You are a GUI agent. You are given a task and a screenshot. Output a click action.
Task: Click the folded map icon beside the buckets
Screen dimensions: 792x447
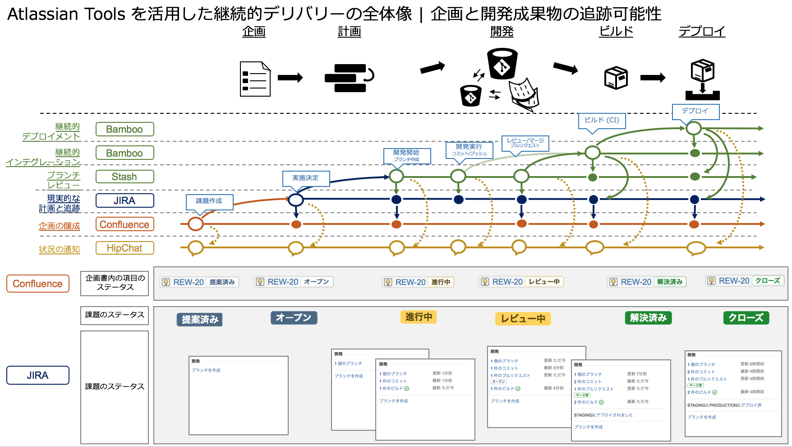click(x=524, y=95)
